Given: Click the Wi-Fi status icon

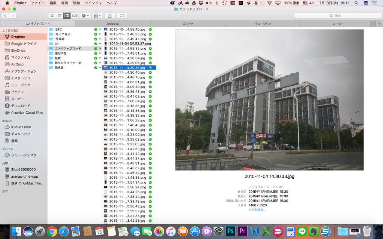Looking at the screenshot, I should pos(270,3).
